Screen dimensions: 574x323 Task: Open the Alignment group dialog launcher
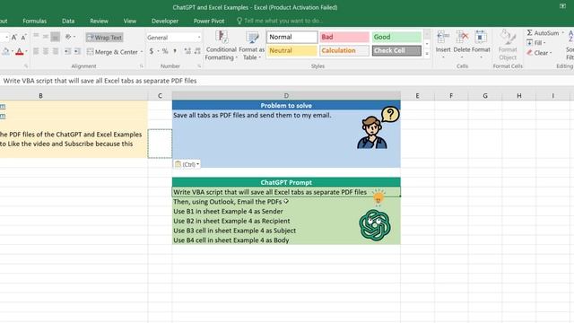142,66
